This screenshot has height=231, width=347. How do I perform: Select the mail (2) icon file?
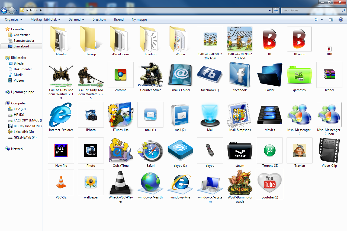pyautogui.click(x=180, y=115)
